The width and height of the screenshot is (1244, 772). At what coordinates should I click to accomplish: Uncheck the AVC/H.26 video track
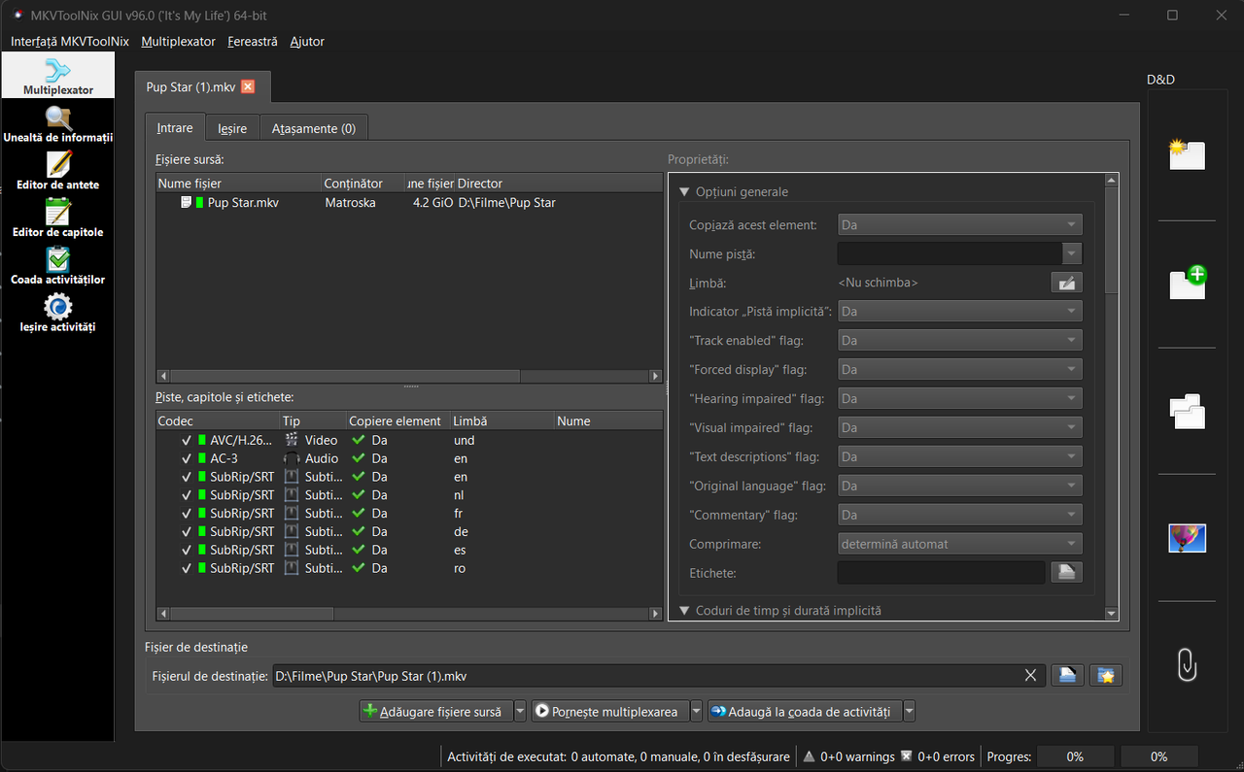(187, 440)
